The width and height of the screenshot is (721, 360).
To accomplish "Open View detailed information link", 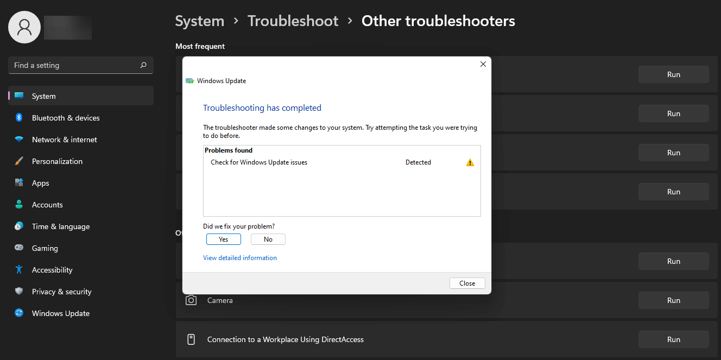I will [x=240, y=258].
